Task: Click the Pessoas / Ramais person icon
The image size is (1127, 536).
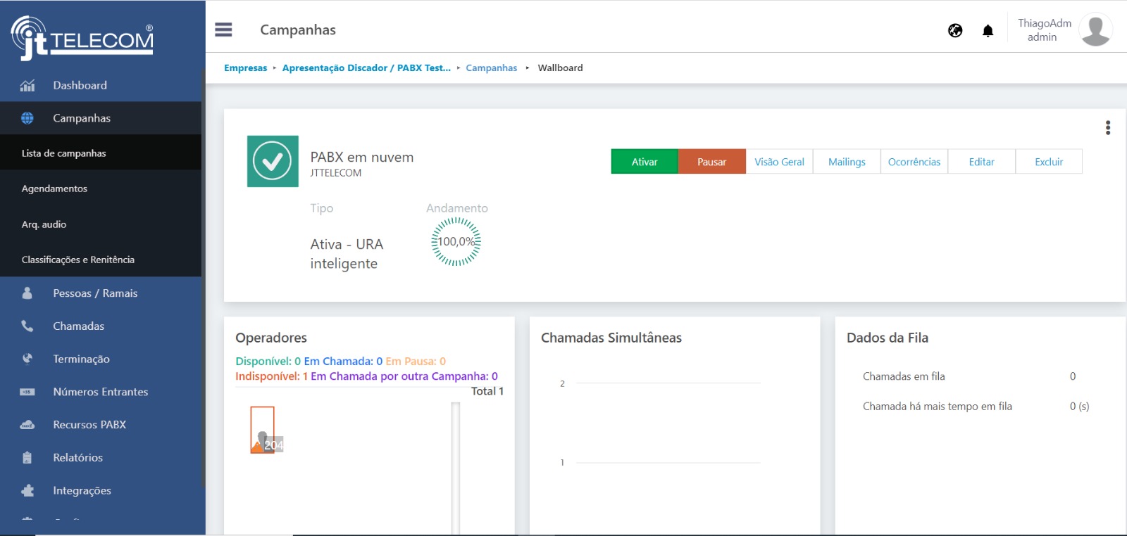Action: click(27, 293)
